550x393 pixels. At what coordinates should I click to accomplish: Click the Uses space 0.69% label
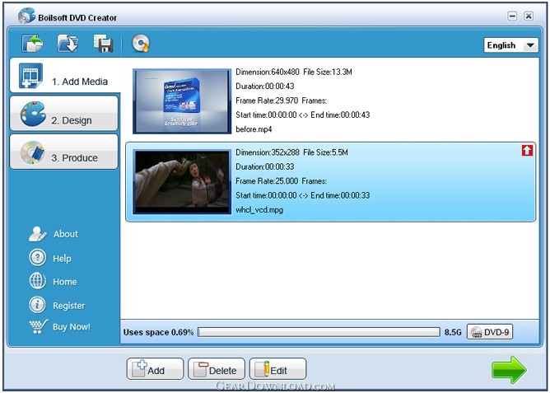158,332
